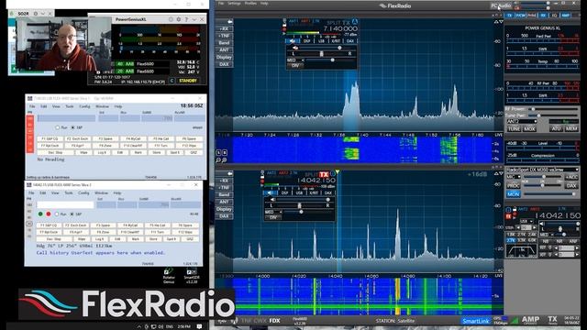Open MED AGC dropdown on 7.140 slice
Screen dimensions: 587x330
click(295, 60)
